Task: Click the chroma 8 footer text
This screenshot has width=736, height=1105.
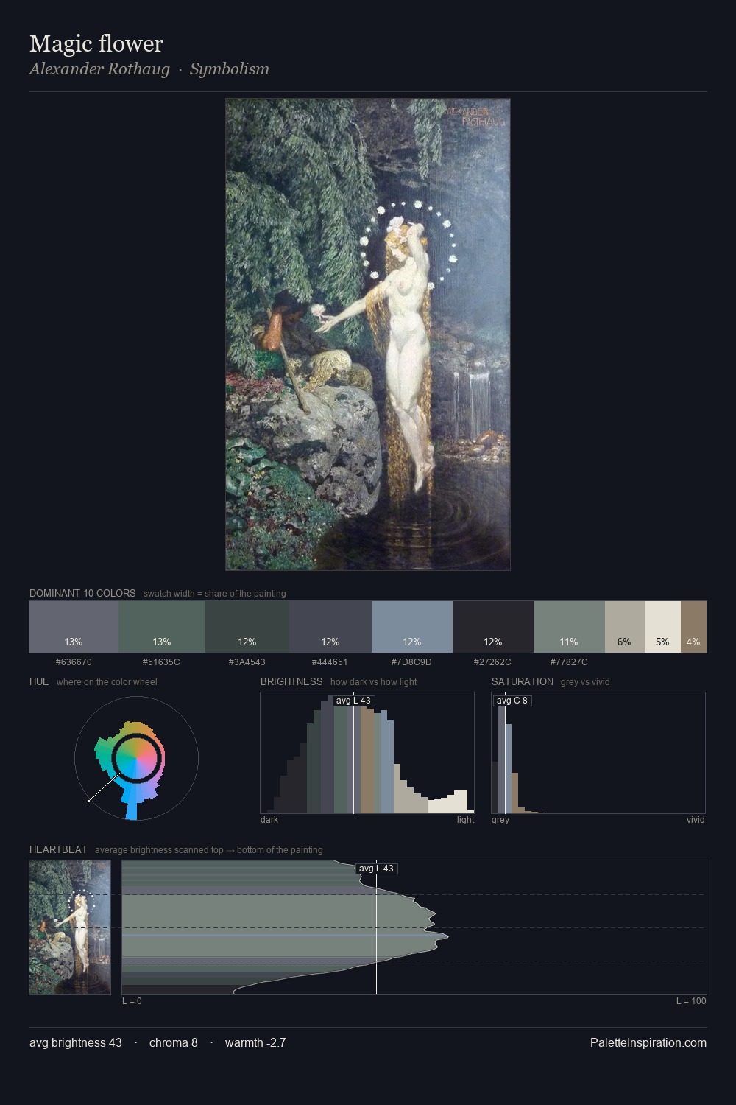Action: 174,1042
